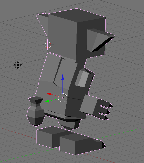Click the pink origin dot of the model
Image resolution: width=144 pixels, height=163 pixels.
(63, 98)
